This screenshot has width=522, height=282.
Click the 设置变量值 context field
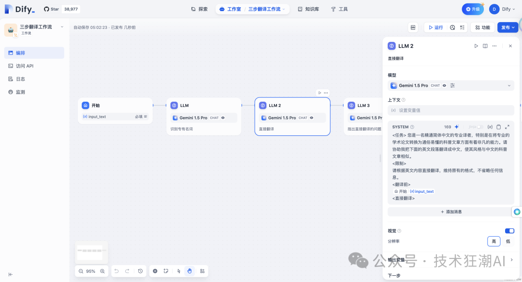(x=451, y=110)
